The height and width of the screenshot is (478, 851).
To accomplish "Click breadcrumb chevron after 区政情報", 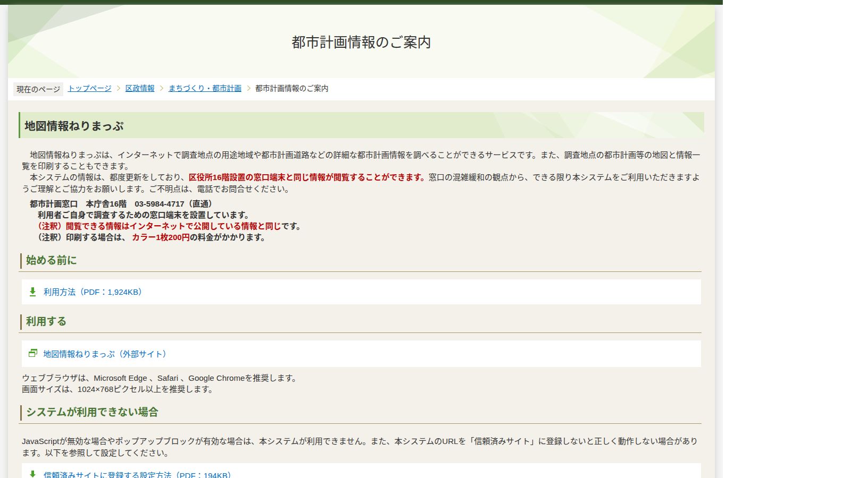I will pyautogui.click(x=162, y=88).
